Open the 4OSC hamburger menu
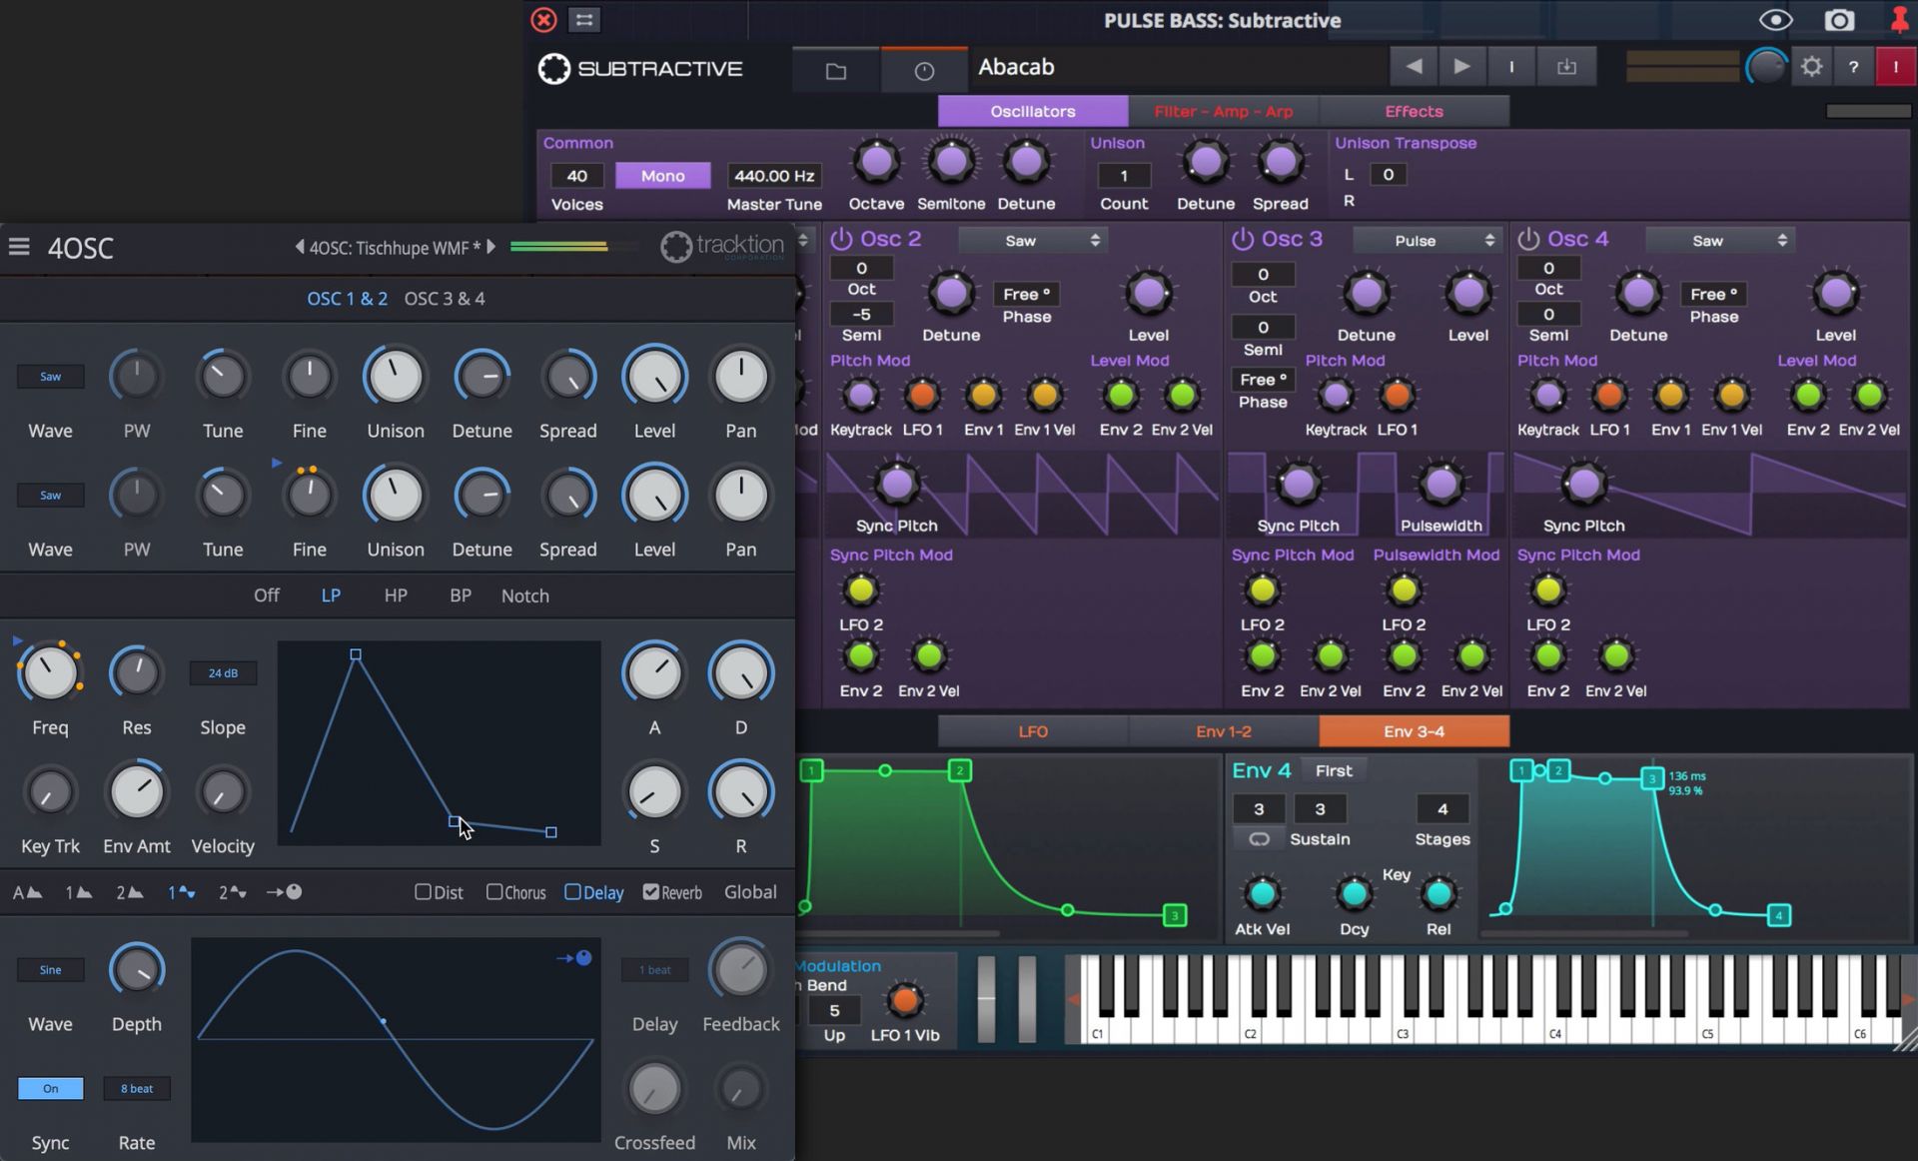The height and width of the screenshot is (1161, 1918). pyautogui.click(x=19, y=246)
